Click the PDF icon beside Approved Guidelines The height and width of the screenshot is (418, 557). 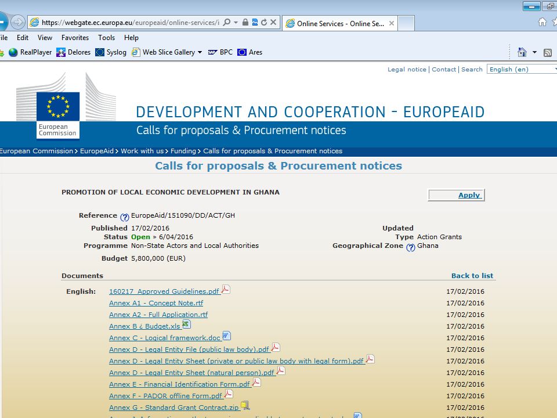tap(226, 289)
